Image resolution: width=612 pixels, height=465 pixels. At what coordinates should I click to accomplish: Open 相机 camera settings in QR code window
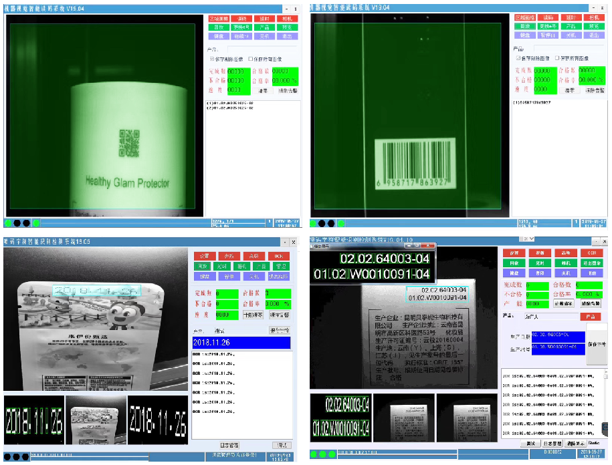click(287, 19)
